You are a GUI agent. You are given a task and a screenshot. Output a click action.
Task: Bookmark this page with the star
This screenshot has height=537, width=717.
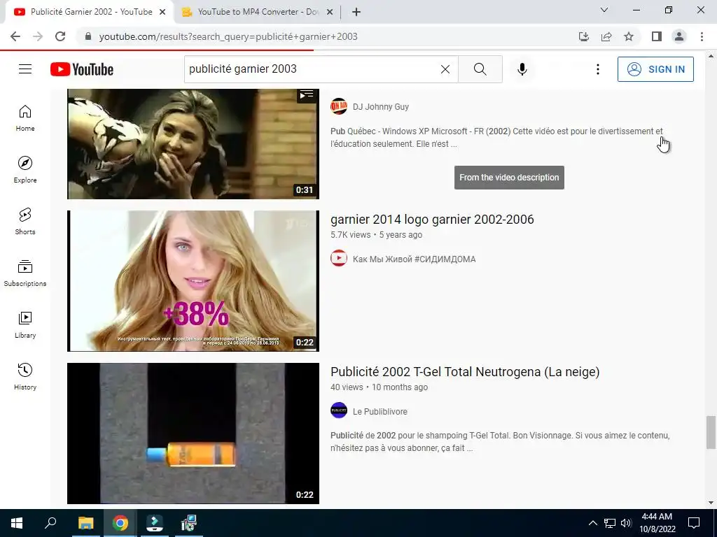629,36
